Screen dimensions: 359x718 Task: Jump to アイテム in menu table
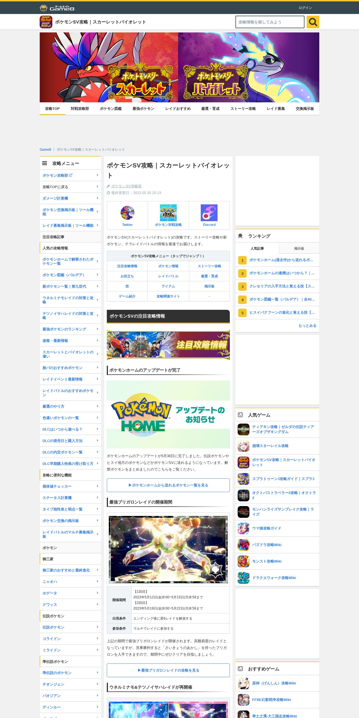coord(168,286)
